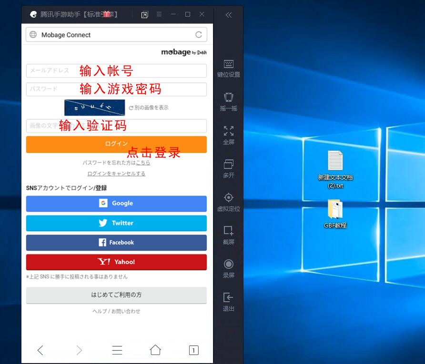Click ログインをキャンセルする cancel link

[x=116, y=174]
